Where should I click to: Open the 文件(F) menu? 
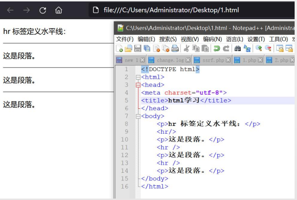coord(125,39)
